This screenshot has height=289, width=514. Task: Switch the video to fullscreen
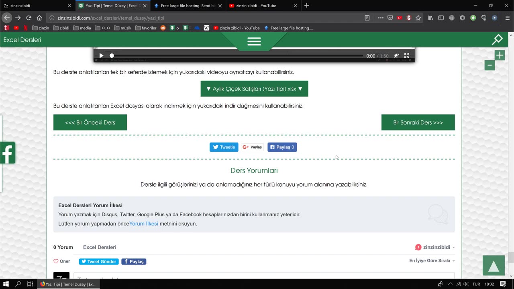pyautogui.click(x=407, y=56)
